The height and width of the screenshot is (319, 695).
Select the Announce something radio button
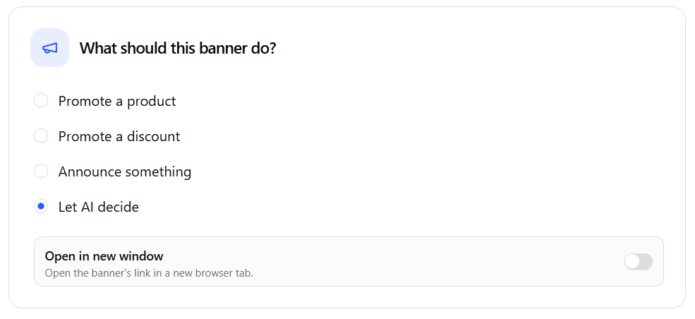(x=41, y=171)
